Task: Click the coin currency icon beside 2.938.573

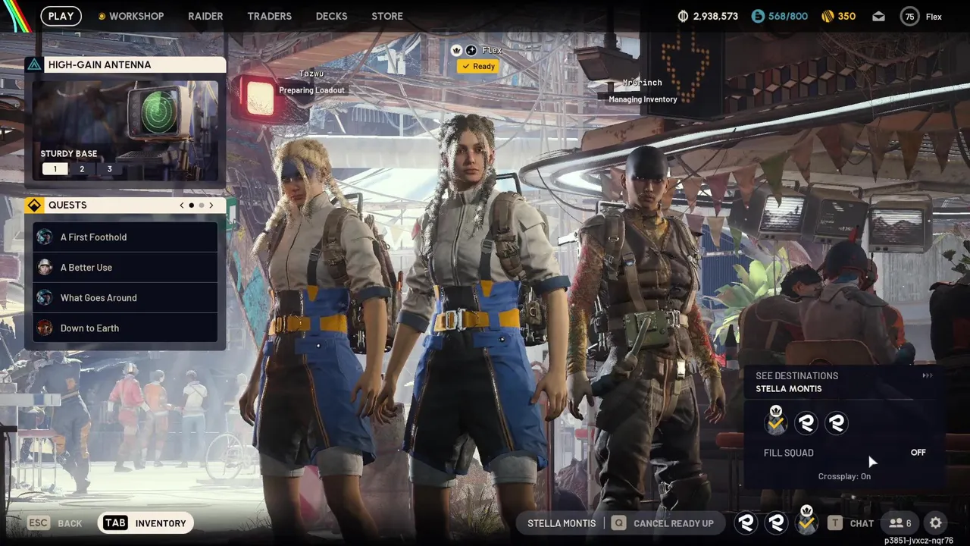Action: 683,16
